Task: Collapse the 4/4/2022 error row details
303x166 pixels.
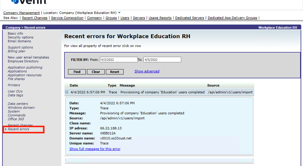Action: (67, 92)
